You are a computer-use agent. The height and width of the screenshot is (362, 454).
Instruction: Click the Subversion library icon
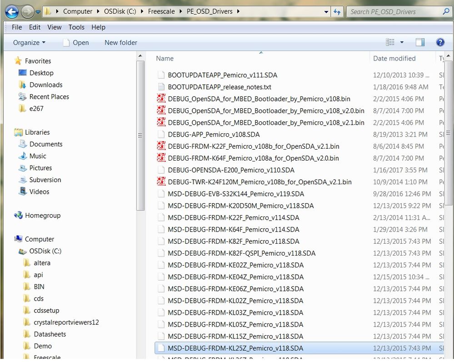pyautogui.click(x=23, y=180)
